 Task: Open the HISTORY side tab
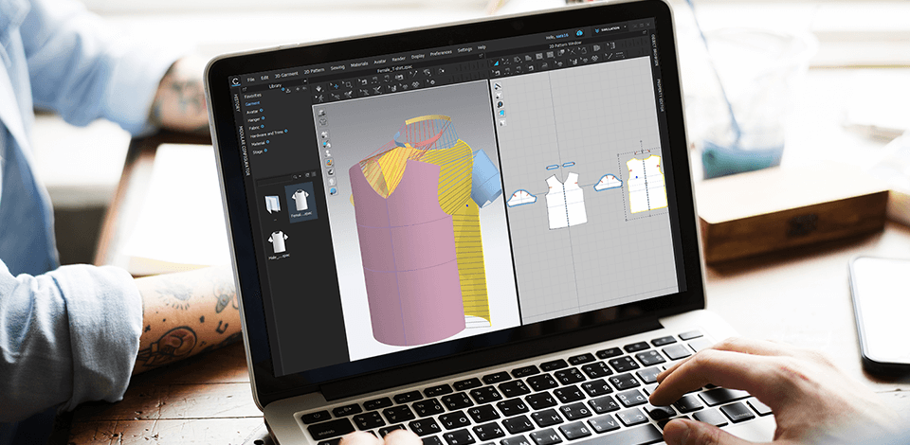pyautogui.click(x=237, y=103)
